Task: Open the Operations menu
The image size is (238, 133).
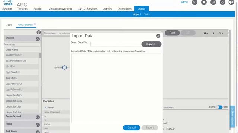Action: click(125, 9)
